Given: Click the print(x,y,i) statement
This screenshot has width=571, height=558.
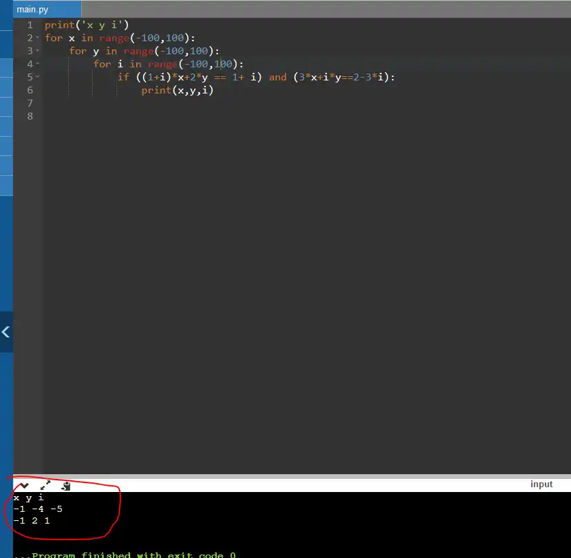Looking at the screenshot, I should coord(177,90).
